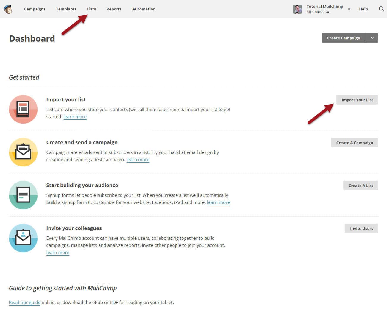Click the MI EMPRESA account label
Viewport: 387px width, 310px height.
click(x=318, y=12)
